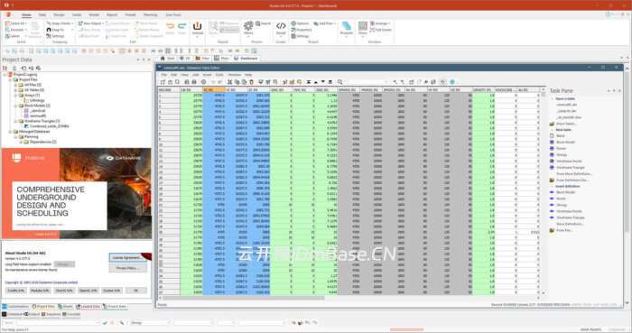Click the find icon in Table Editor toolbar

click(339, 82)
